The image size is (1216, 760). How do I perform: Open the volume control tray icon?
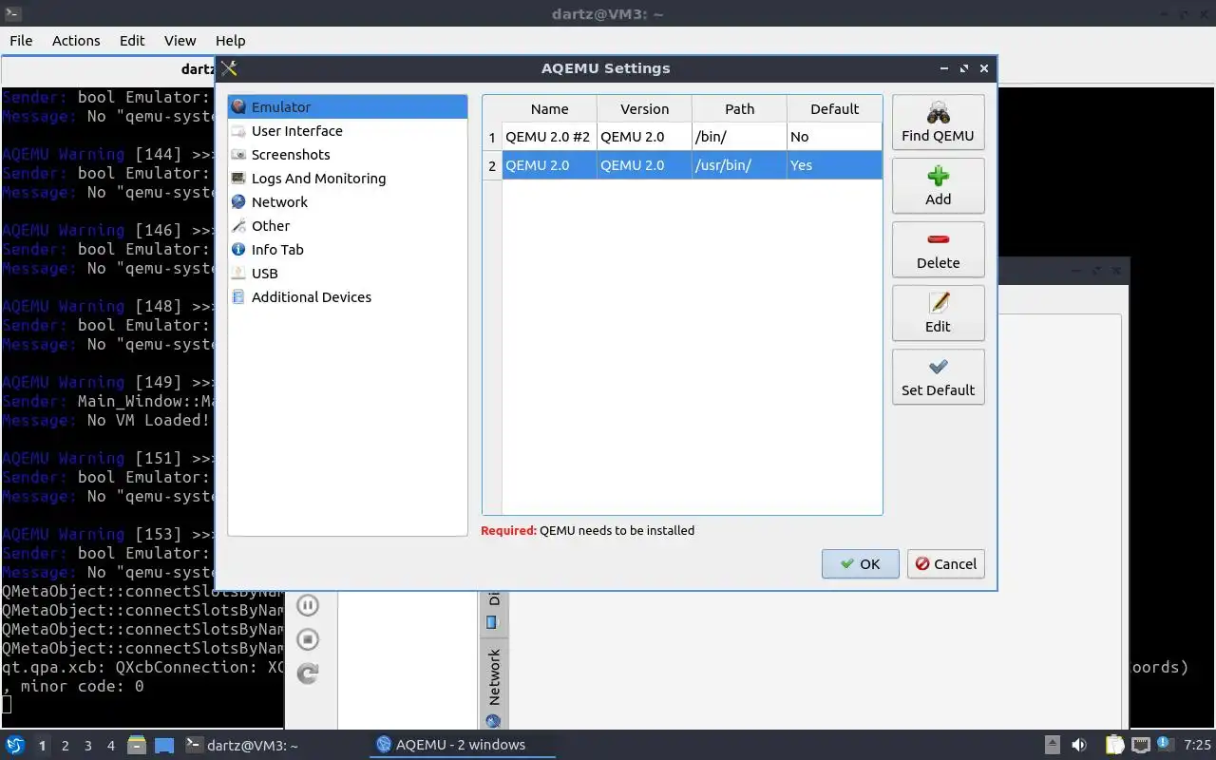click(x=1079, y=745)
